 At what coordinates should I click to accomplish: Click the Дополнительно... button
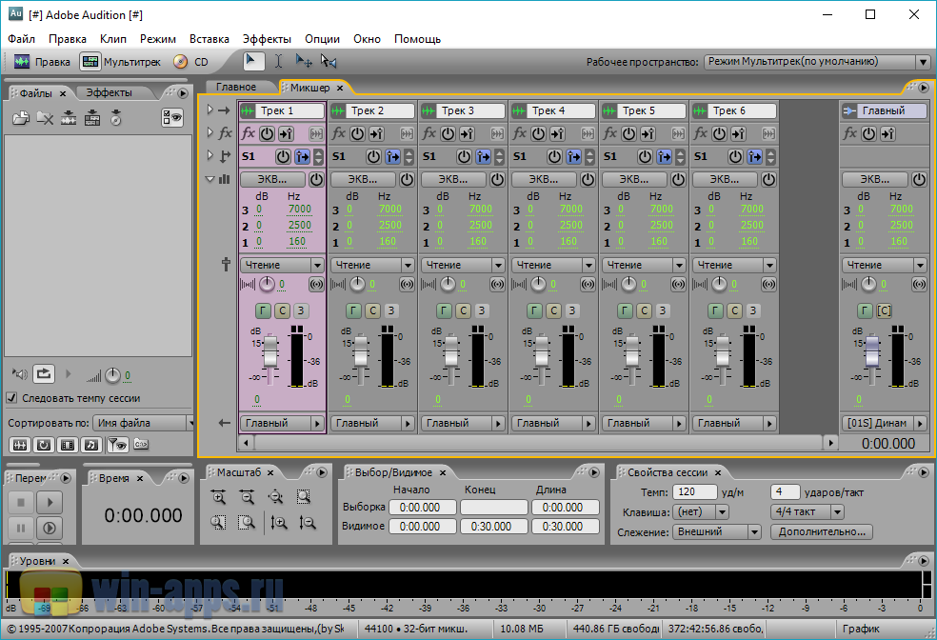821,531
